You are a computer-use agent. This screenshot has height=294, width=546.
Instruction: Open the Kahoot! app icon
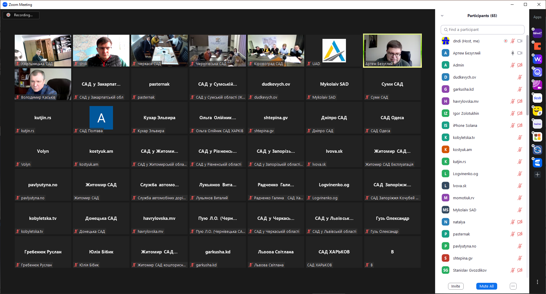pyautogui.click(x=537, y=33)
